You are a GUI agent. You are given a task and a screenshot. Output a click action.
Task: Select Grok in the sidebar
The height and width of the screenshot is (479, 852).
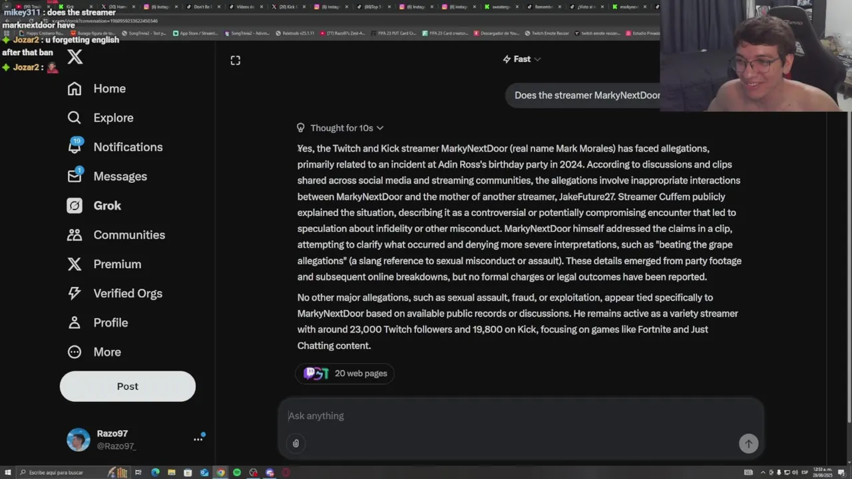point(94,206)
